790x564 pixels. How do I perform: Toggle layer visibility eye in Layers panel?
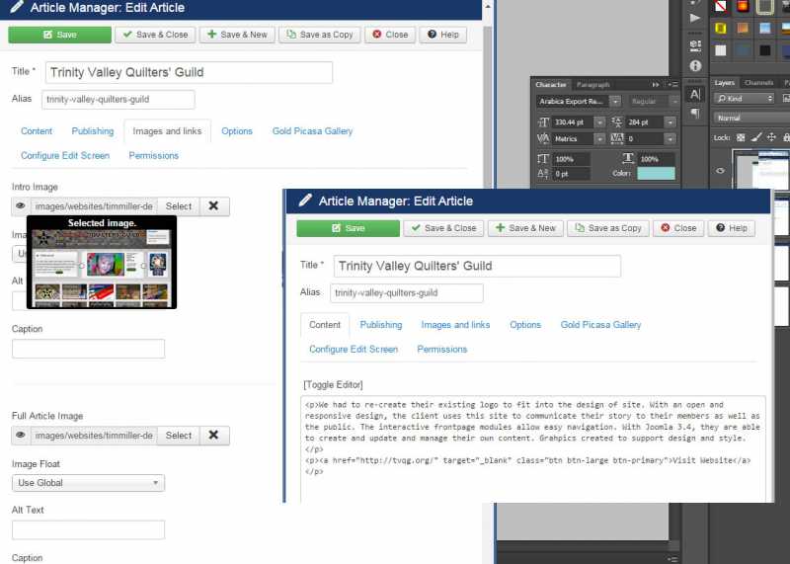tap(720, 171)
